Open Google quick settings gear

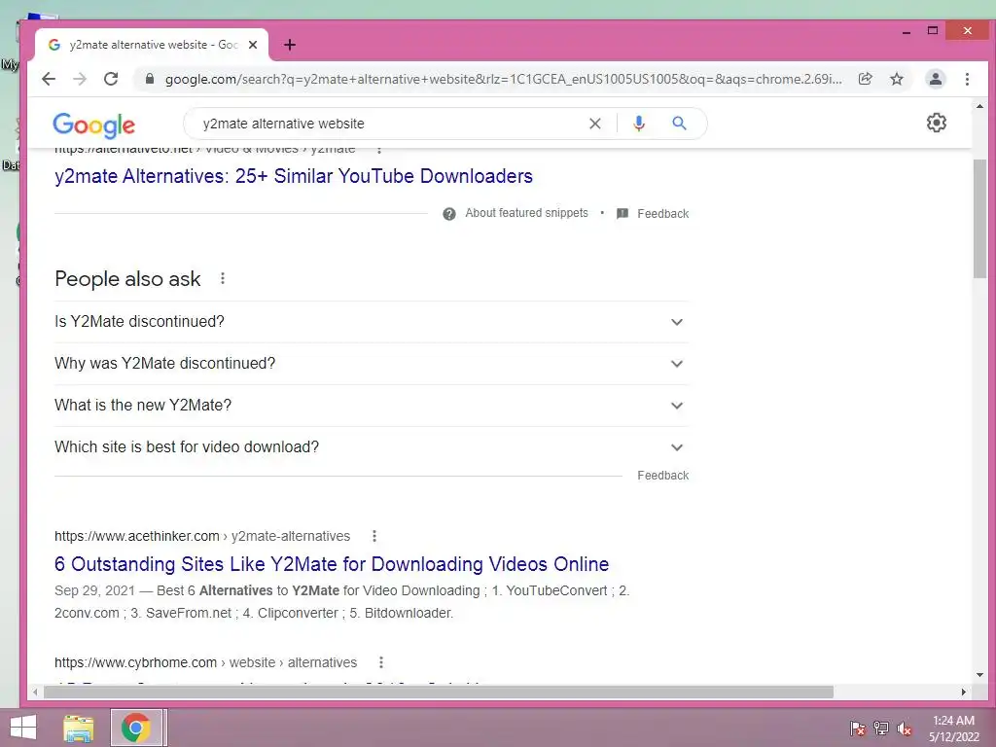(x=937, y=123)
